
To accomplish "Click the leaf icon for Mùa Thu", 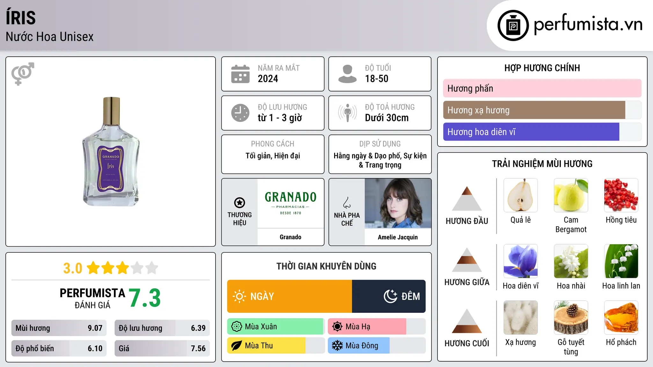I will [x=237, y=346].
